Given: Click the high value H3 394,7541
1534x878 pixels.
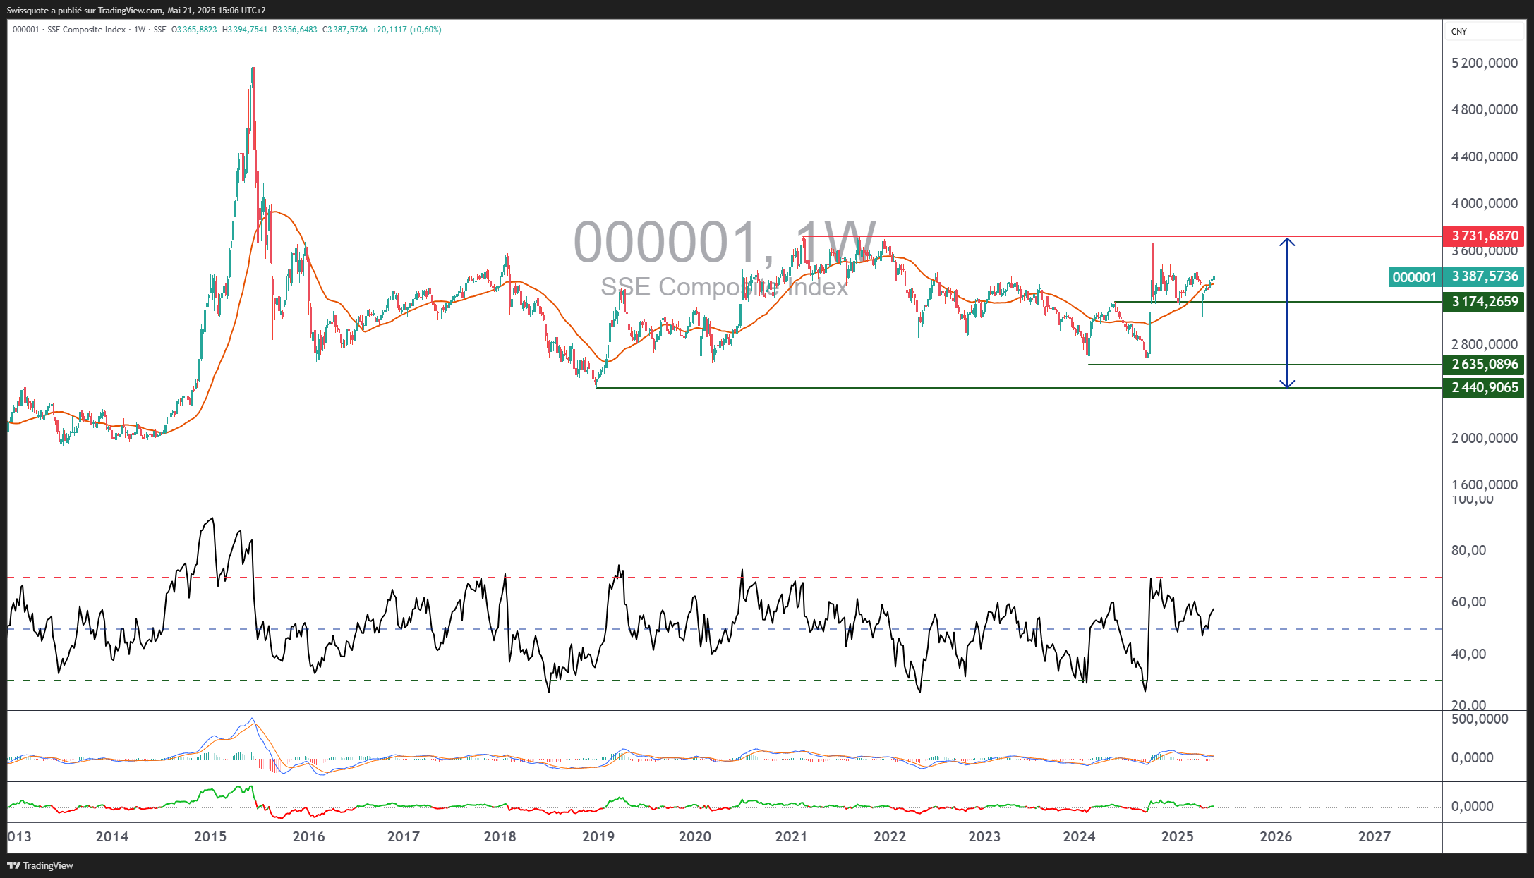Looking at the screenshot, I should click(x=245, y=30).
